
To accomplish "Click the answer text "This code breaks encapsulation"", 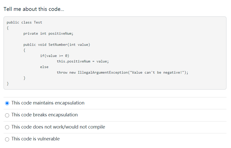I will coord(45,115).
